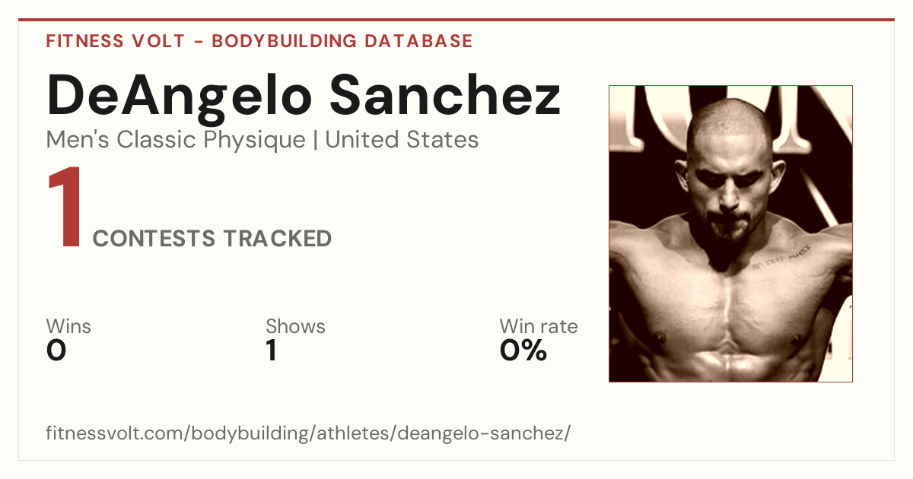
Task: Click the large red number 1
Action: click(65, 208)
